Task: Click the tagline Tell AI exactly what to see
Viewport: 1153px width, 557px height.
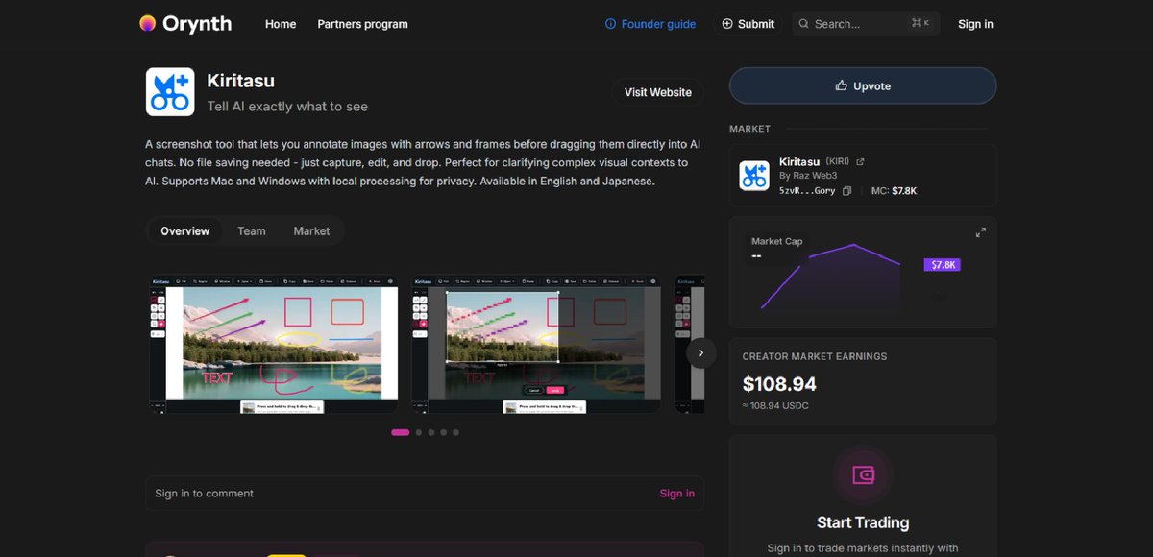Action: (287, 107)
